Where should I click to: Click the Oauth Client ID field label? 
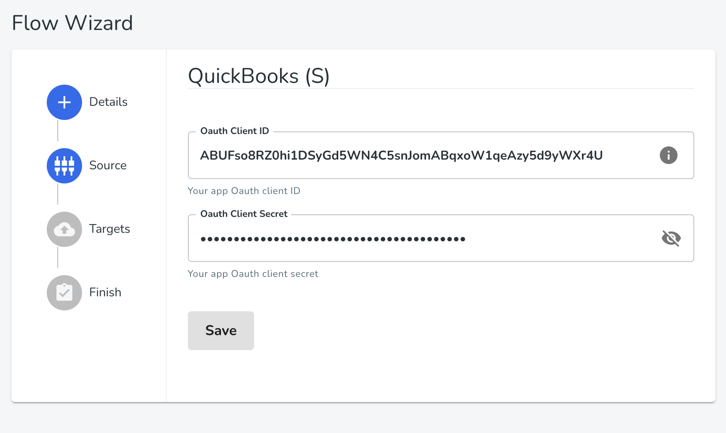[235, 131]
